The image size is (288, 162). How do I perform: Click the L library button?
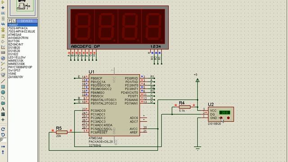pyautogui.click(x=14, y=21)
